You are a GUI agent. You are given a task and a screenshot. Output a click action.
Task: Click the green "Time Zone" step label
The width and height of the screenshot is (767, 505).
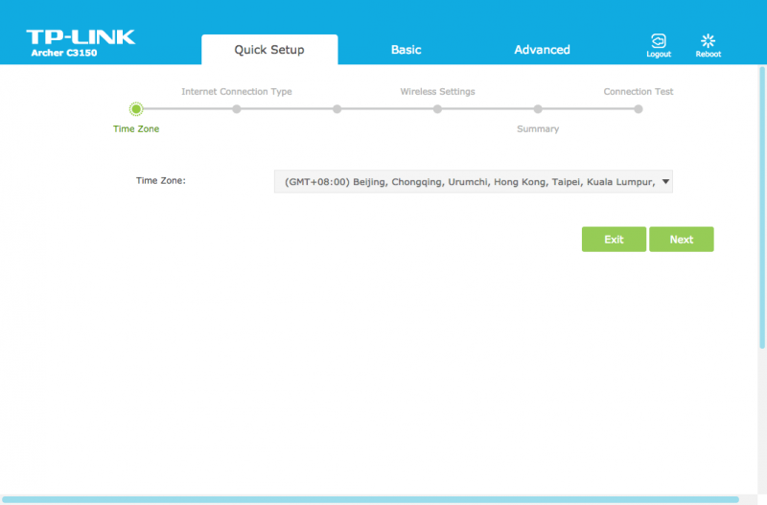click(136, 129)
